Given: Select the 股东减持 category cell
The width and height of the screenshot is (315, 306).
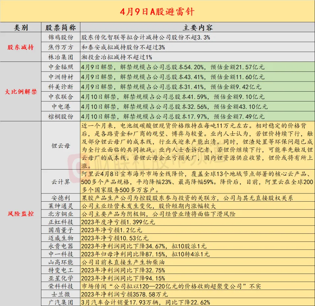Looking at the screenshot, I should [21, 47].
